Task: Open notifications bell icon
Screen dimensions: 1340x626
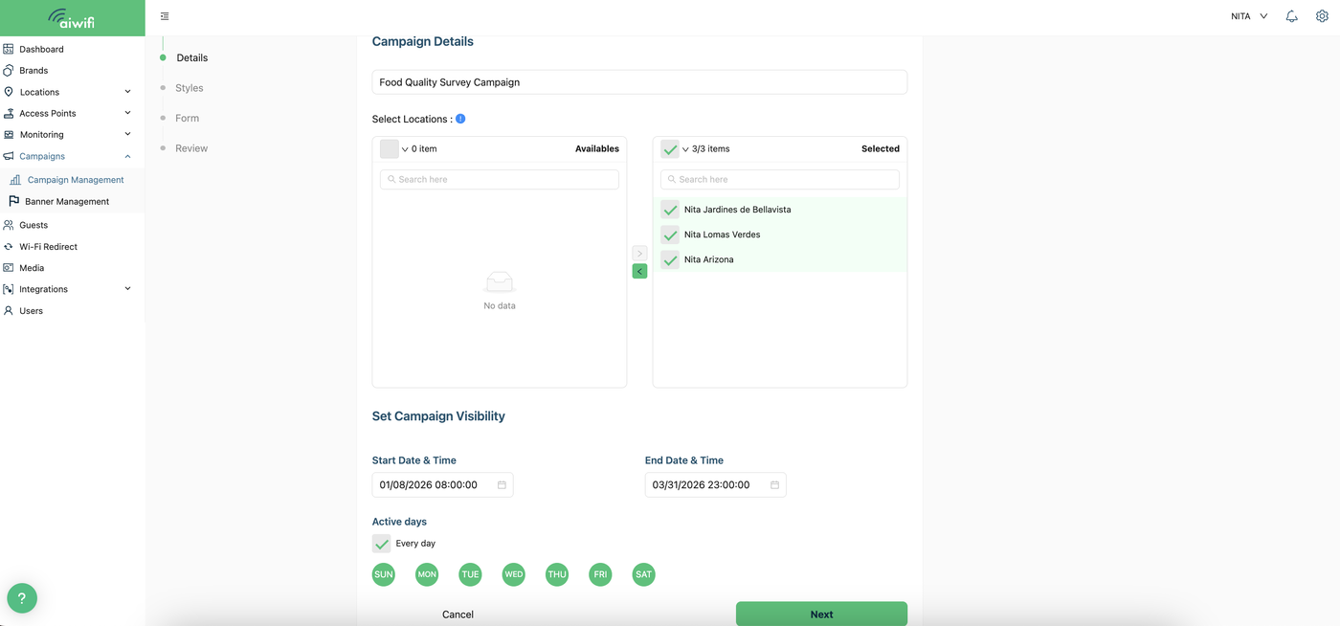Action: pos(1291,16)
